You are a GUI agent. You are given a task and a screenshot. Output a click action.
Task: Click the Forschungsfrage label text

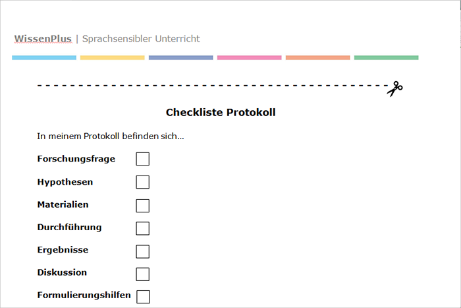pos(76,159)
